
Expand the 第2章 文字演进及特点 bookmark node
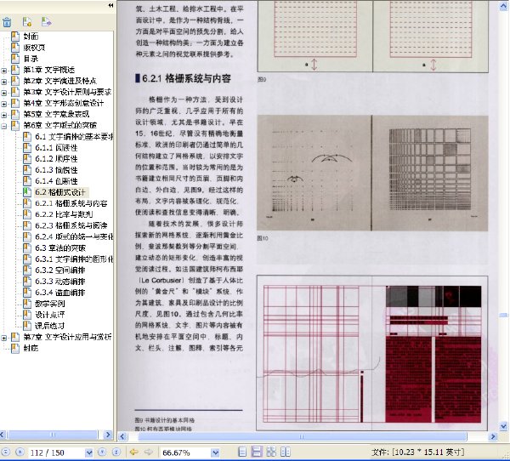(x=4, y=81)
